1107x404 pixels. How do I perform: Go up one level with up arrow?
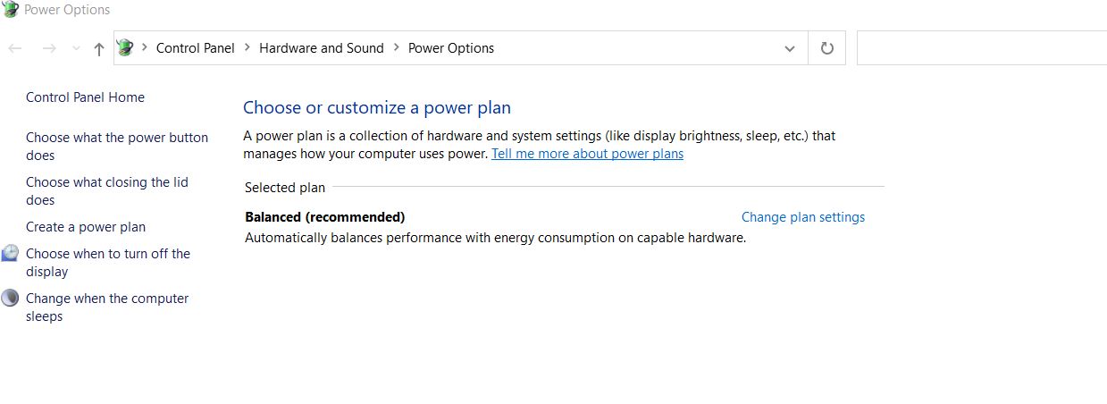(x=99, y=49)
